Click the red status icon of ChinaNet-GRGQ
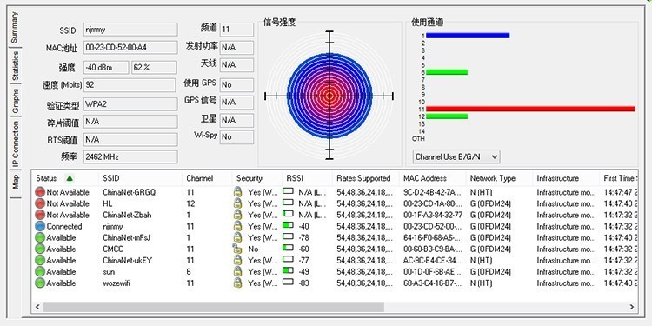 (40, 192)
